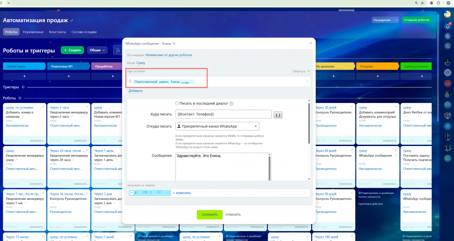The width and height of the screenshot is (454, 241).
Task: Add robot under Подготовка КП stage
Action: (x=69, y=76)
